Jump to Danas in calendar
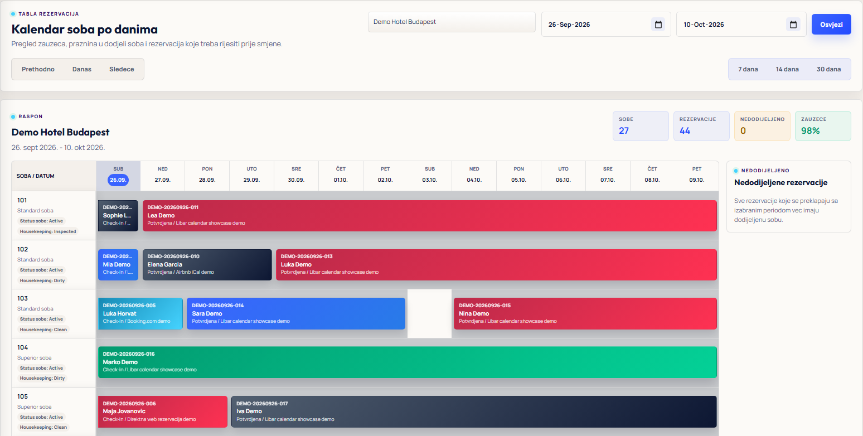 (x=82, y=69)
